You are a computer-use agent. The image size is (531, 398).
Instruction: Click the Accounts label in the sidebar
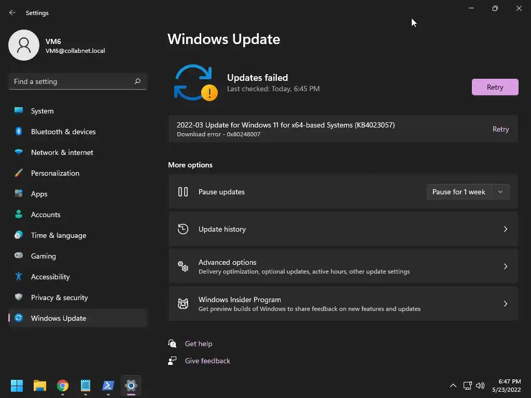click(x=46, y=215)
